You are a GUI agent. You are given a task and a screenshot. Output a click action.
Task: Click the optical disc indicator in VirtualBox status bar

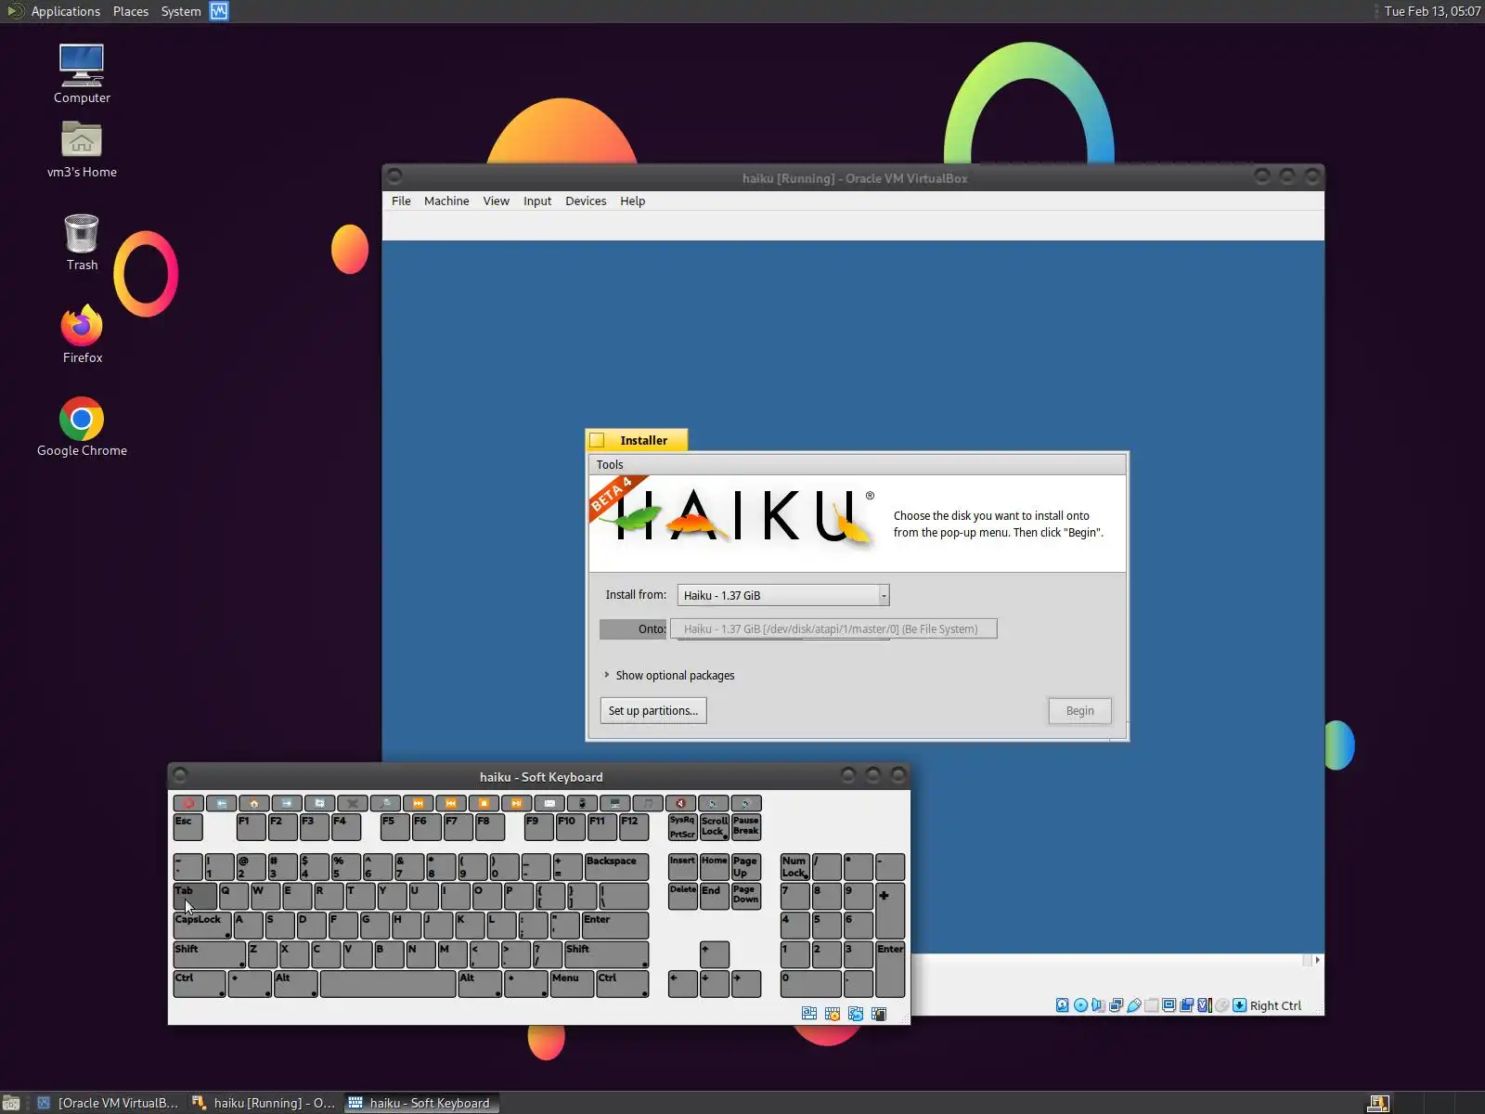1080,1005
